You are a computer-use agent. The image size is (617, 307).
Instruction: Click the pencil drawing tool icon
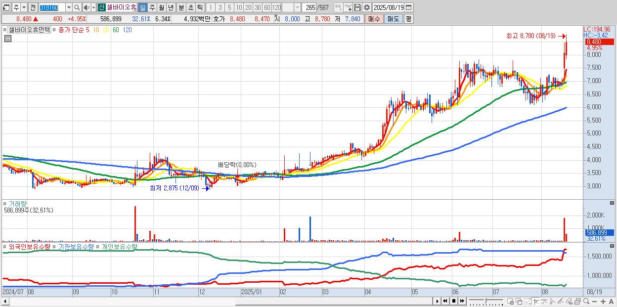pyautogui.click(x=561, y=302)
